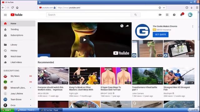Image resolution: width=200 pixels, height=112 pixels.
Task: Open the browser downloads arrow
Action: [x=192, y=7]
